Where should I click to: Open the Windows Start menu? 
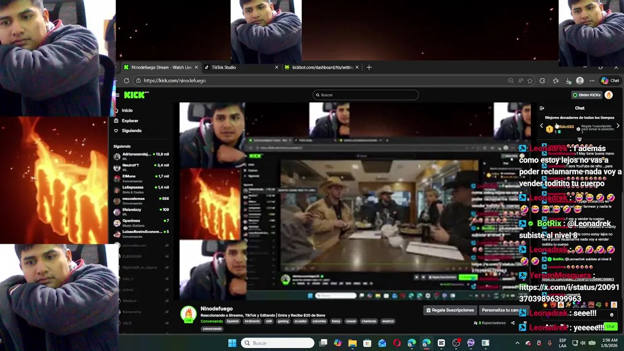tap(232, 343)
